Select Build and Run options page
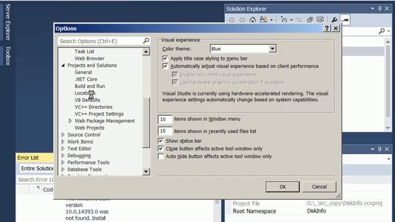The width and height of the screenshot is (395, 222). tap(89, 86)
